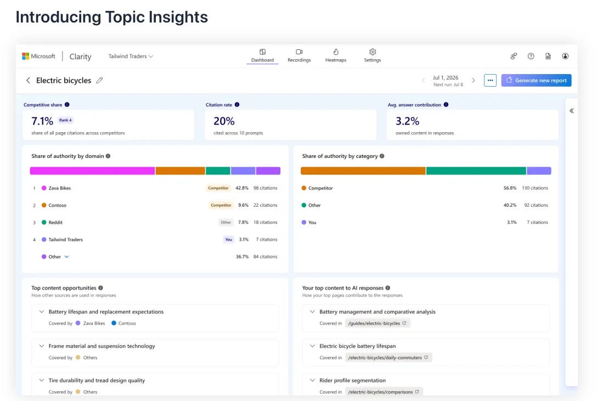
Task: Show info for Citation rate metric
Action: (x=237, y=105)
